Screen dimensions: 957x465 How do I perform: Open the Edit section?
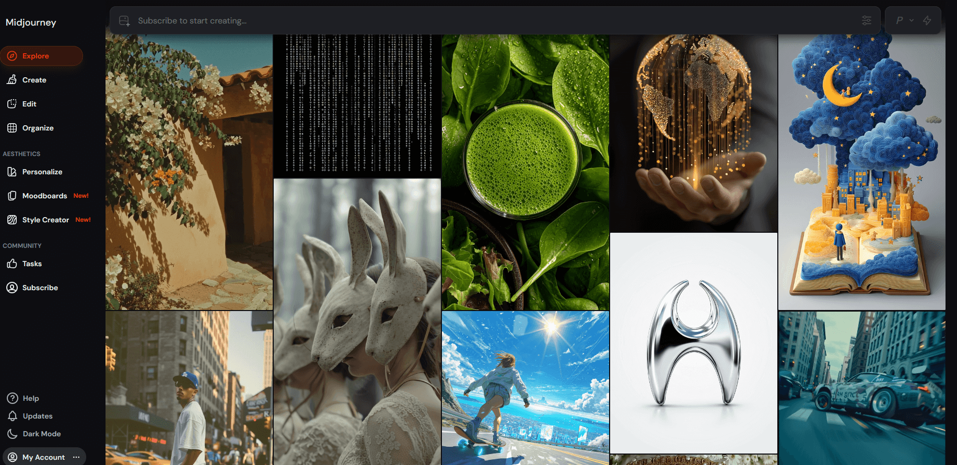pyautogui.click(x=29, y=104)
